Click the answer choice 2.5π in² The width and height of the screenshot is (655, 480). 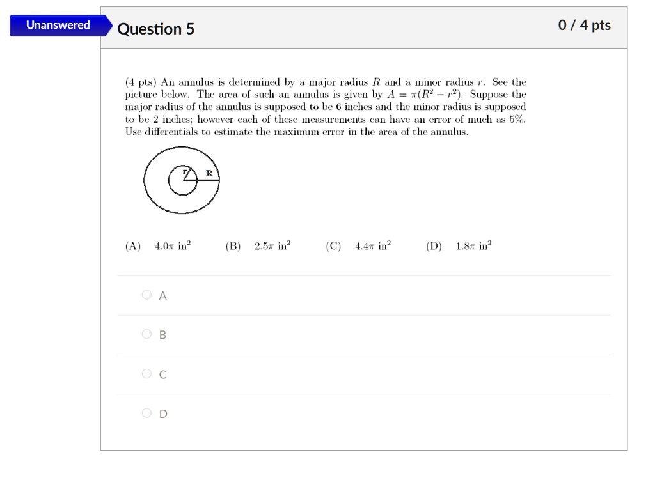click(x=271, y=245)
